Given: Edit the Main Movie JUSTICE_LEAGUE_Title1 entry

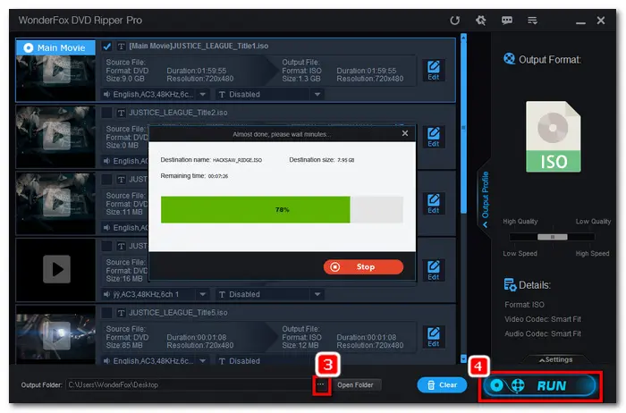Looking at the screenshot, I should point(434,71).
